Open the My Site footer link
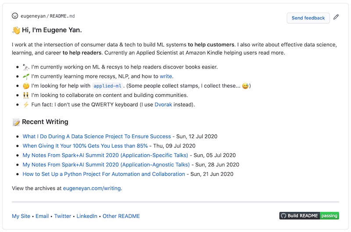The height and width of the screenshot is (232, 351). 21,216
